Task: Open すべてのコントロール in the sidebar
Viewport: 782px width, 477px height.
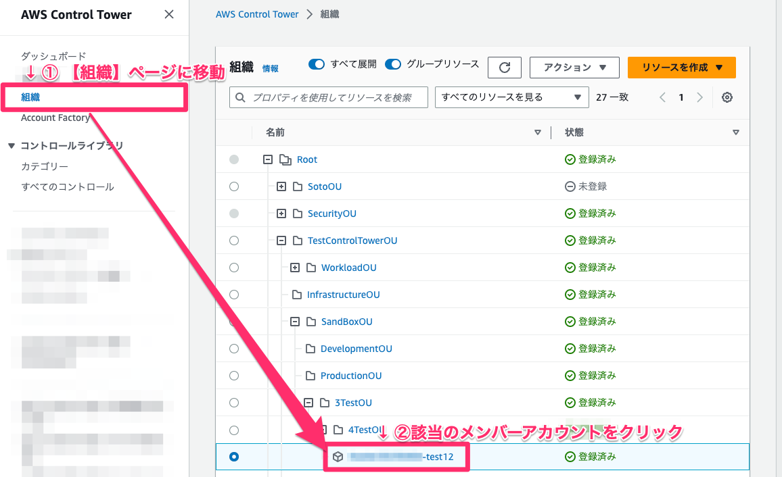Action: (68, 186)
